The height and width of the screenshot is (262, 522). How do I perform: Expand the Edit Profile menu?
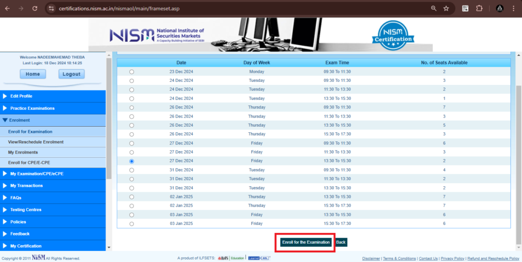53,96
